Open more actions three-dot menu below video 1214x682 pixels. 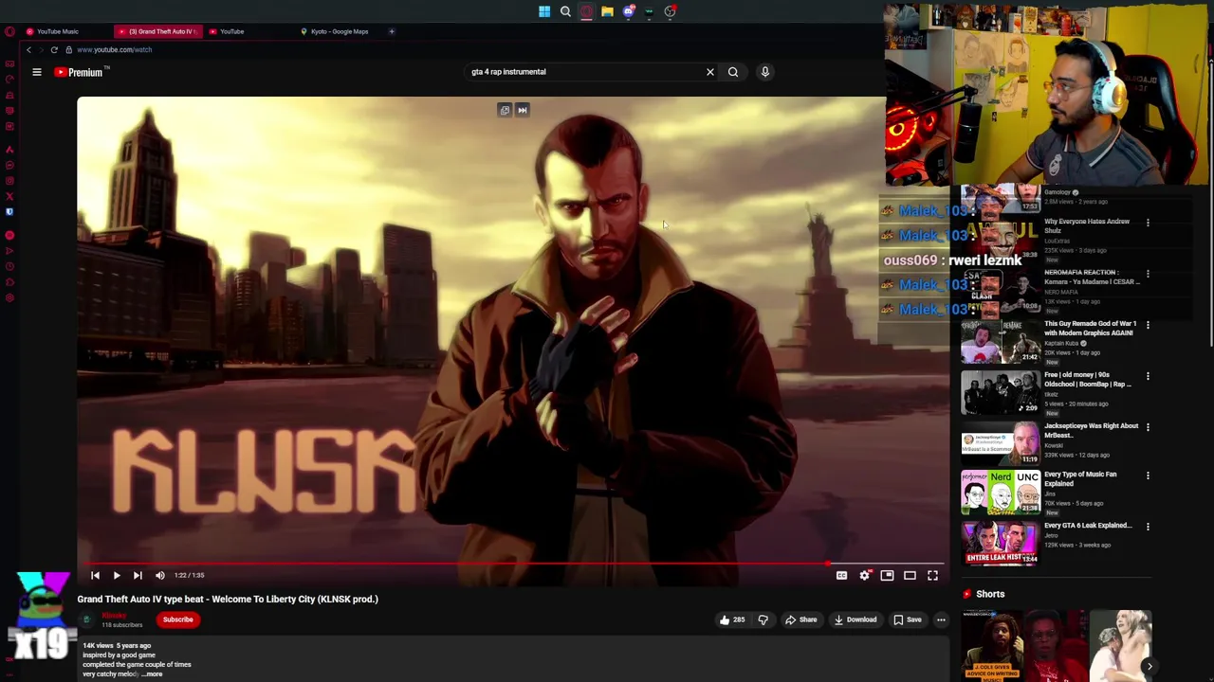click(941, 619)
